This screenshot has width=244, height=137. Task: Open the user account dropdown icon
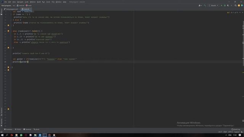point(200,5)
